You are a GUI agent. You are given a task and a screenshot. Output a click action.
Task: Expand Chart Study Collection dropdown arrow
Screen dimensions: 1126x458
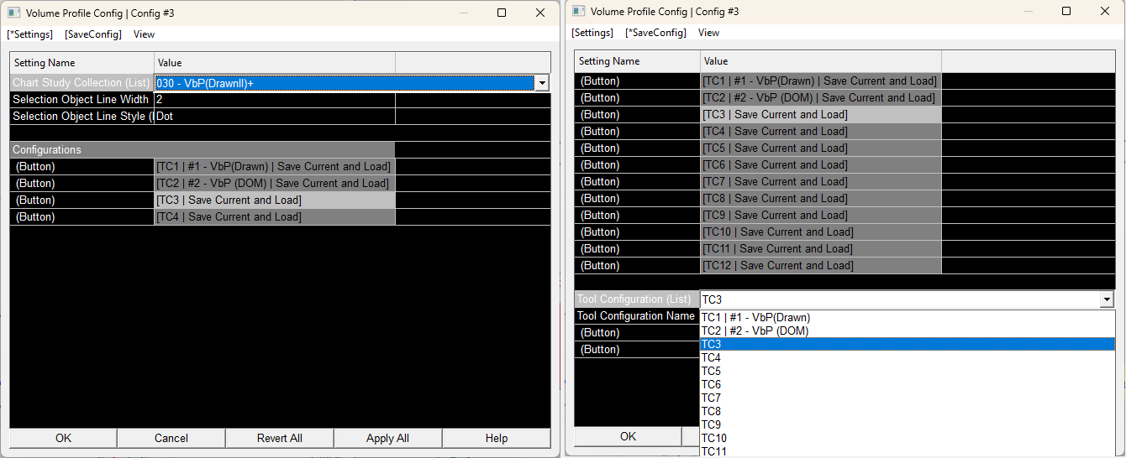coord(542,83)
